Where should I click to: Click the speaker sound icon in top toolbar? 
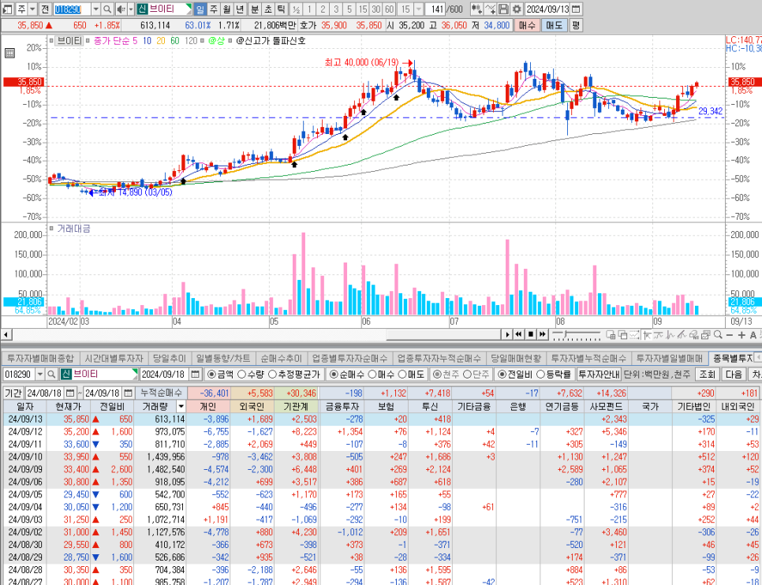121,9
